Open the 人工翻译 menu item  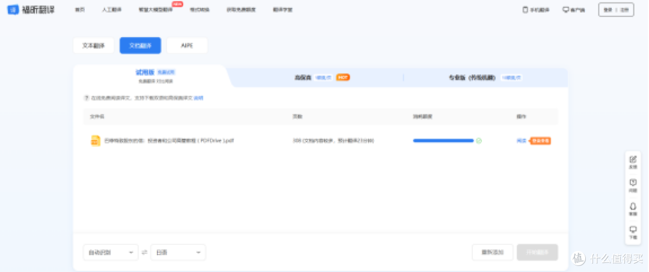[x=111, y=10]
